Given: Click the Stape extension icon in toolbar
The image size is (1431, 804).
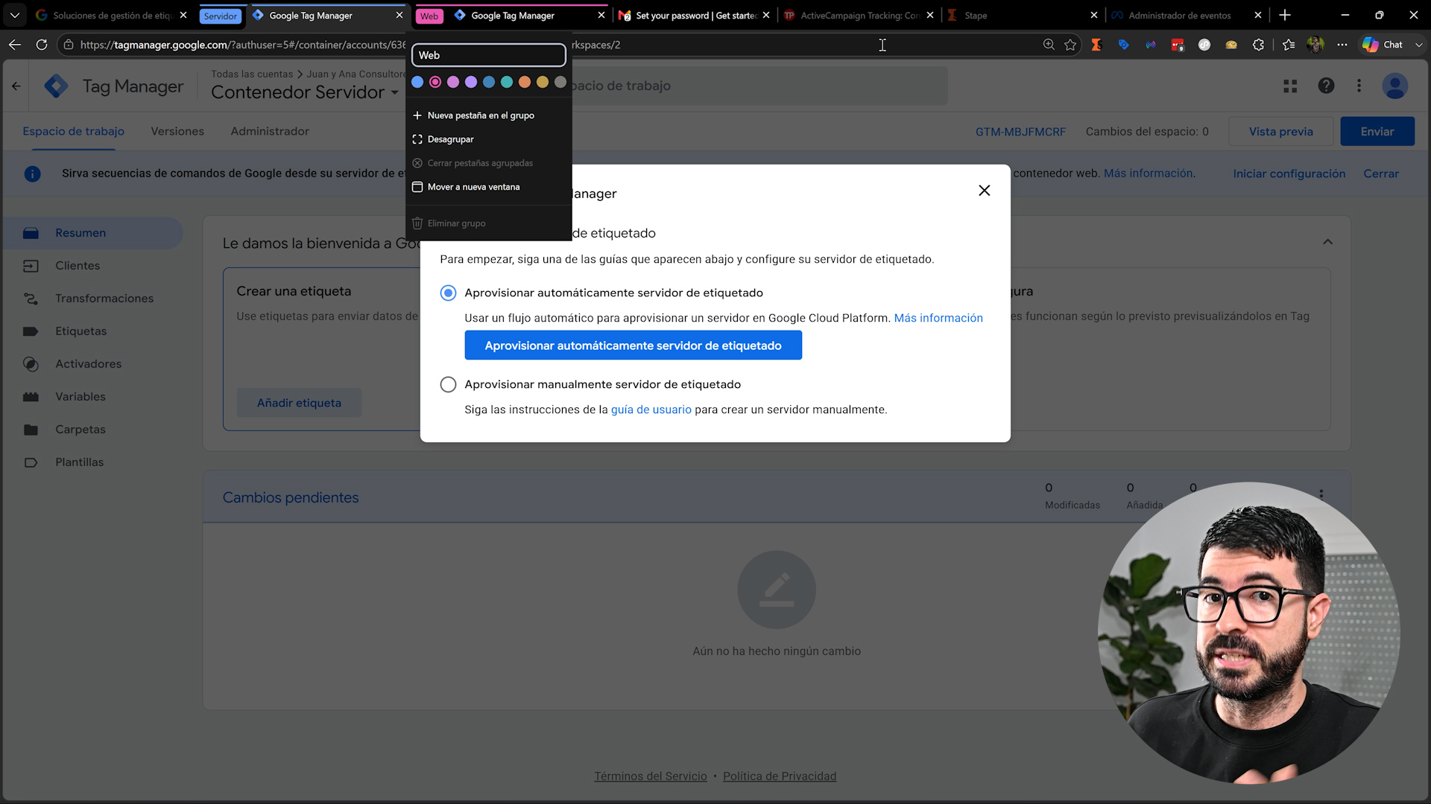Looking at the screenshot, I should [1096, 45].
